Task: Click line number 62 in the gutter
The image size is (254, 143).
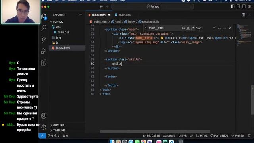Action: pos(92,77)
